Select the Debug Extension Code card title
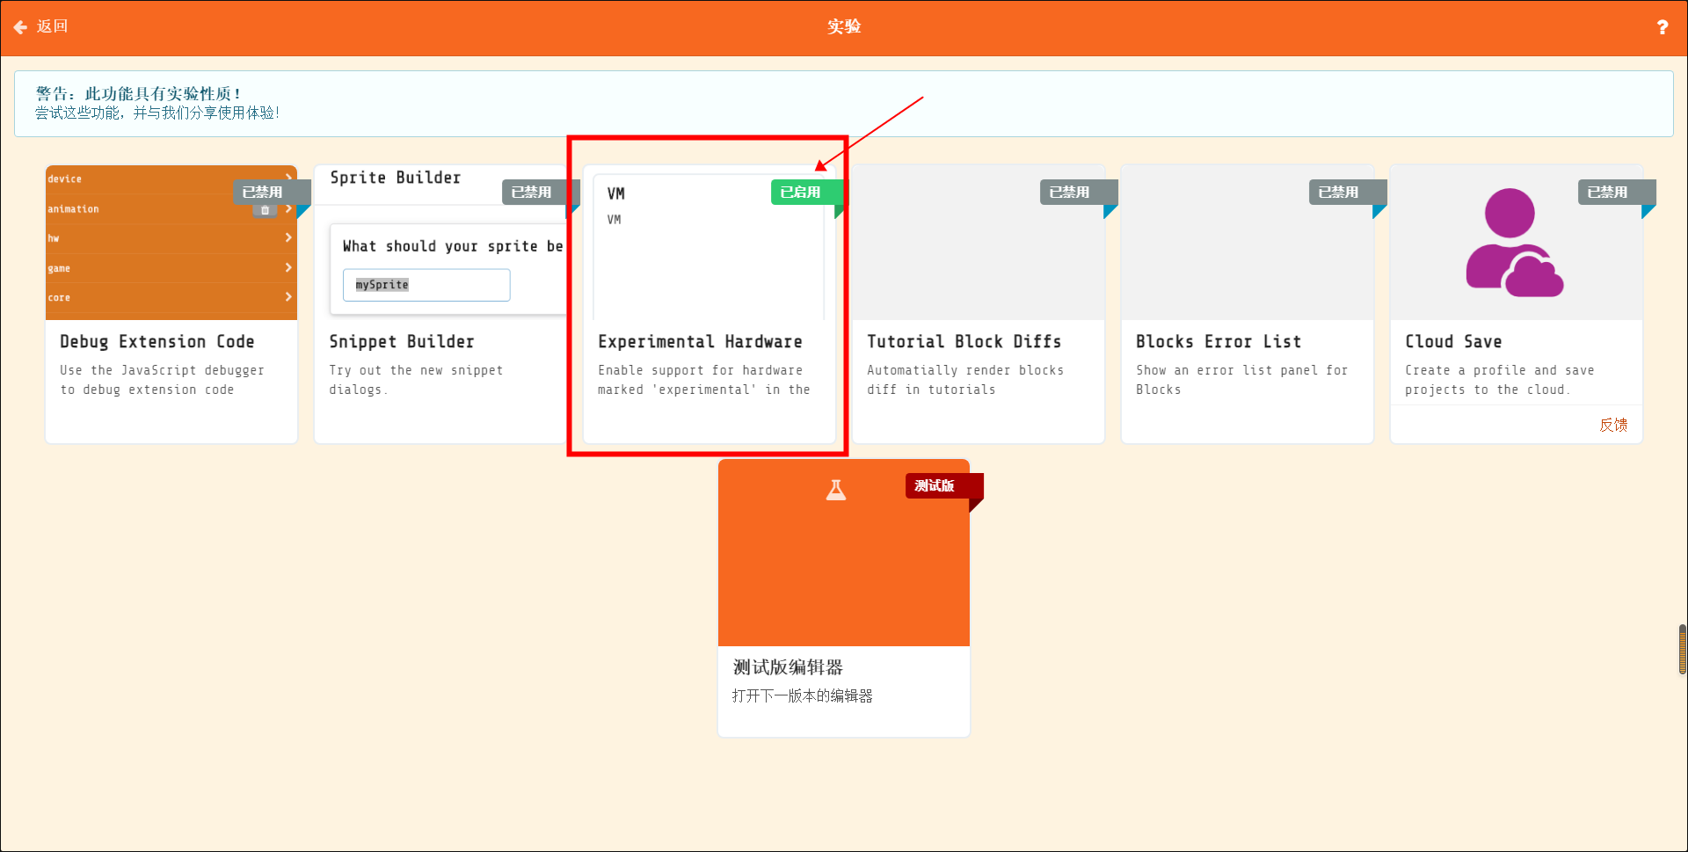The width and height of the screenshot is (1688, 852). click(156, 341)
